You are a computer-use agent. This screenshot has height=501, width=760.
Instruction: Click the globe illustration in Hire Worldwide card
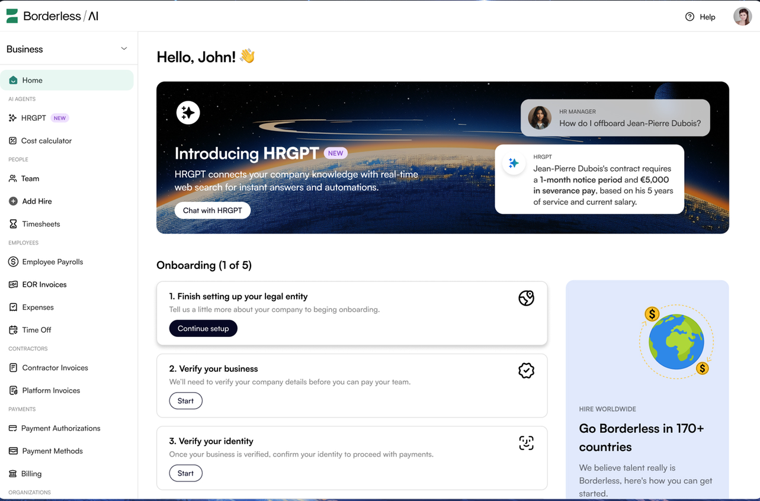point(676,342)
